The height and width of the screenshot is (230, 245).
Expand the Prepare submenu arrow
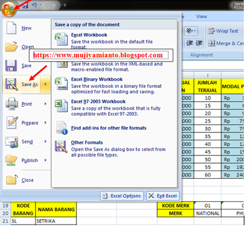[x=46, y=122]
